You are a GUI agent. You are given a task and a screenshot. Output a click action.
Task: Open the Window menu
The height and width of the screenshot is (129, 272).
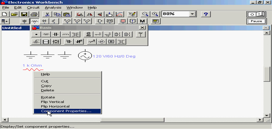[74, 8]
